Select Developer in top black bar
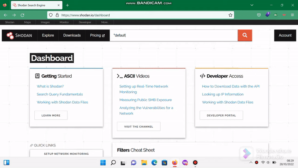This screenshot has width=298, height=168. 85,22
